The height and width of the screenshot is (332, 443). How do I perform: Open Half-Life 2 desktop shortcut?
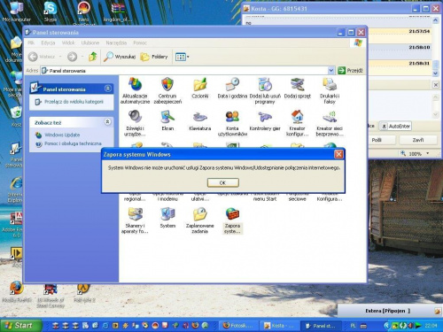tap(84, 292)
